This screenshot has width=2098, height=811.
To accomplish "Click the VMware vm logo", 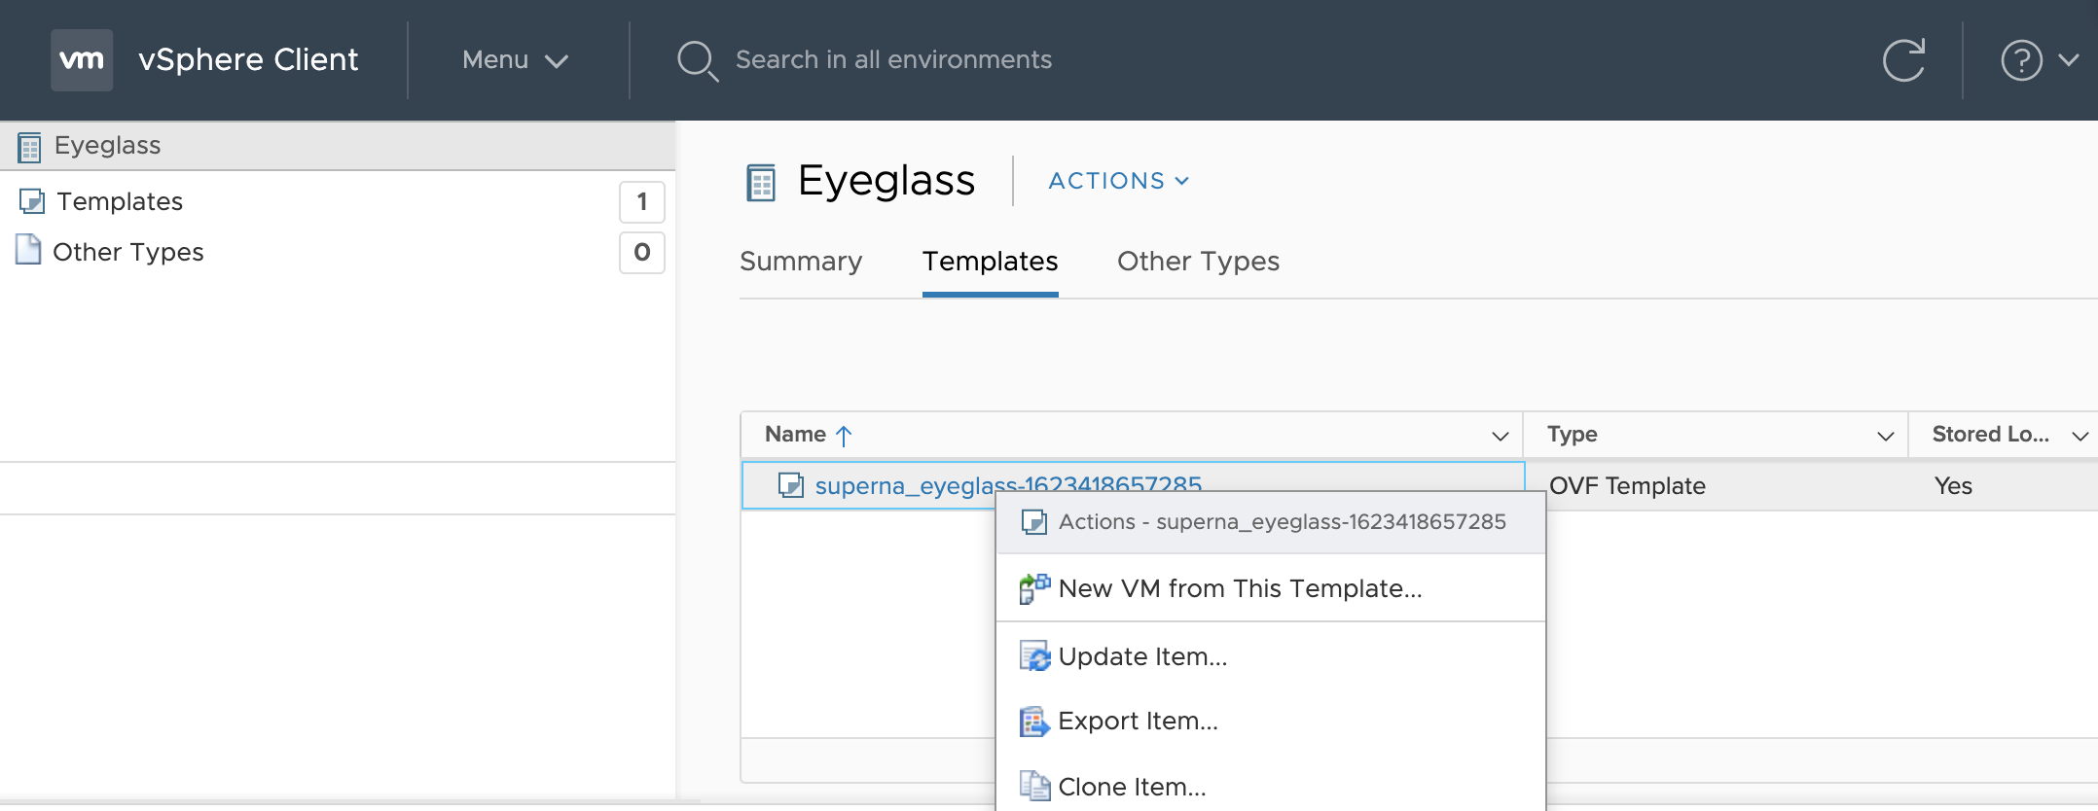I will (x=82, y=60).
